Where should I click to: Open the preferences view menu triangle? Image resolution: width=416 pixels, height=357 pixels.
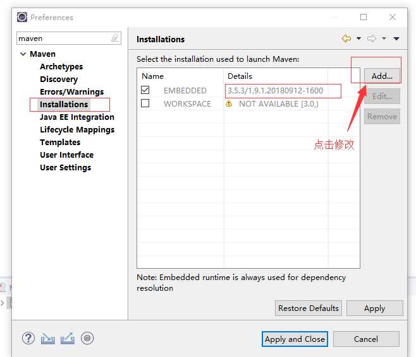pyautogui.click(x=396, y=38)
